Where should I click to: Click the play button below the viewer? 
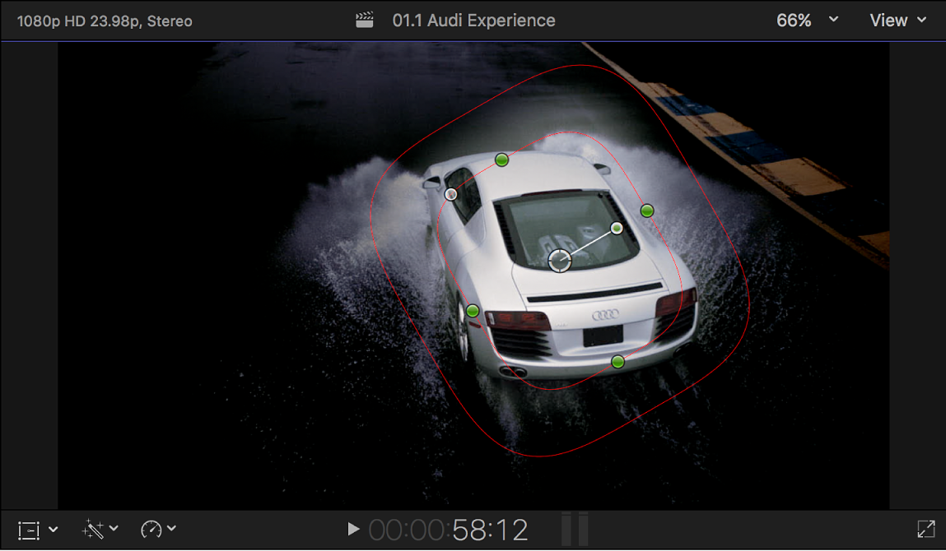pyautogui.click(x=352, y=529)
